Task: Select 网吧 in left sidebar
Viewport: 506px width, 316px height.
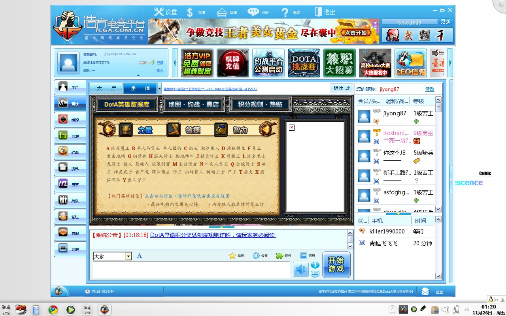Action: tap(70, 249)
